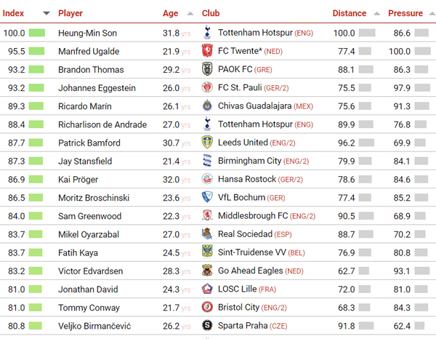Open Heung-Min Son's player link
436x339 pixels.
[88, 33]
